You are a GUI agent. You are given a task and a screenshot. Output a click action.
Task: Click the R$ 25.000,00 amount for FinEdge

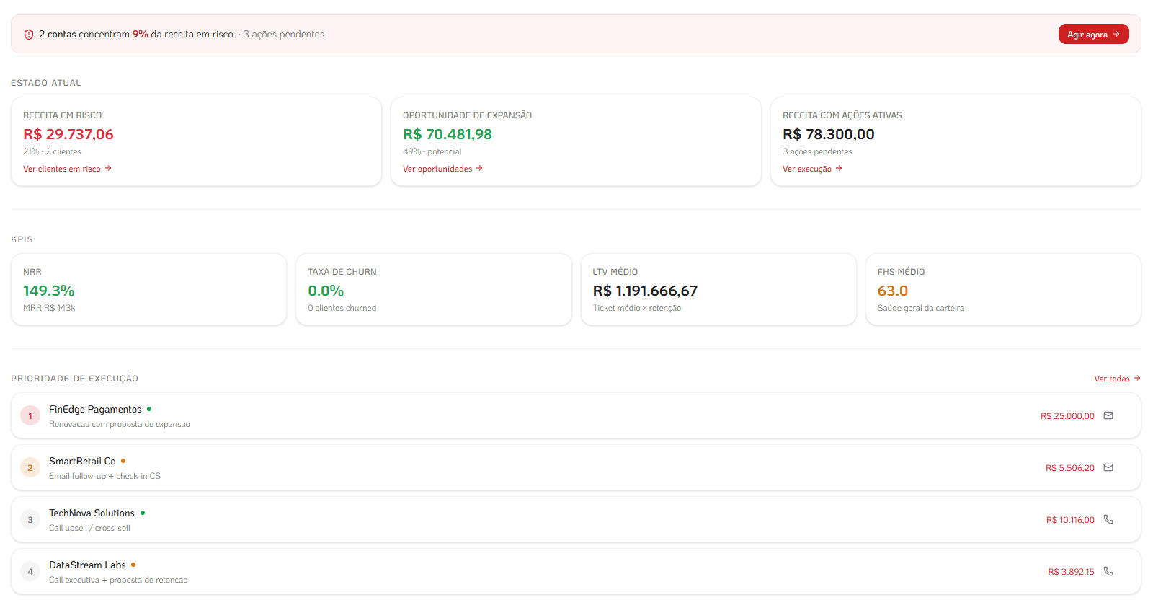1067,416
